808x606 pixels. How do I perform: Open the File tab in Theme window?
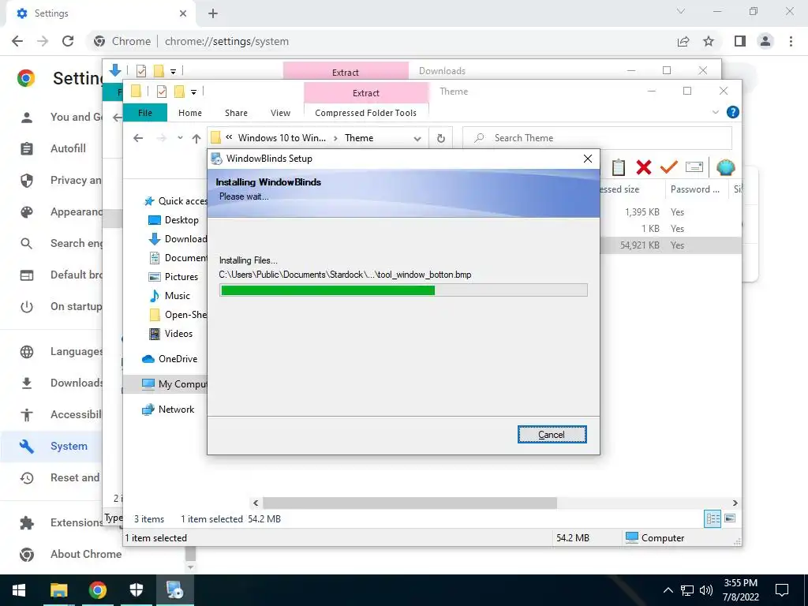[145, 113]
